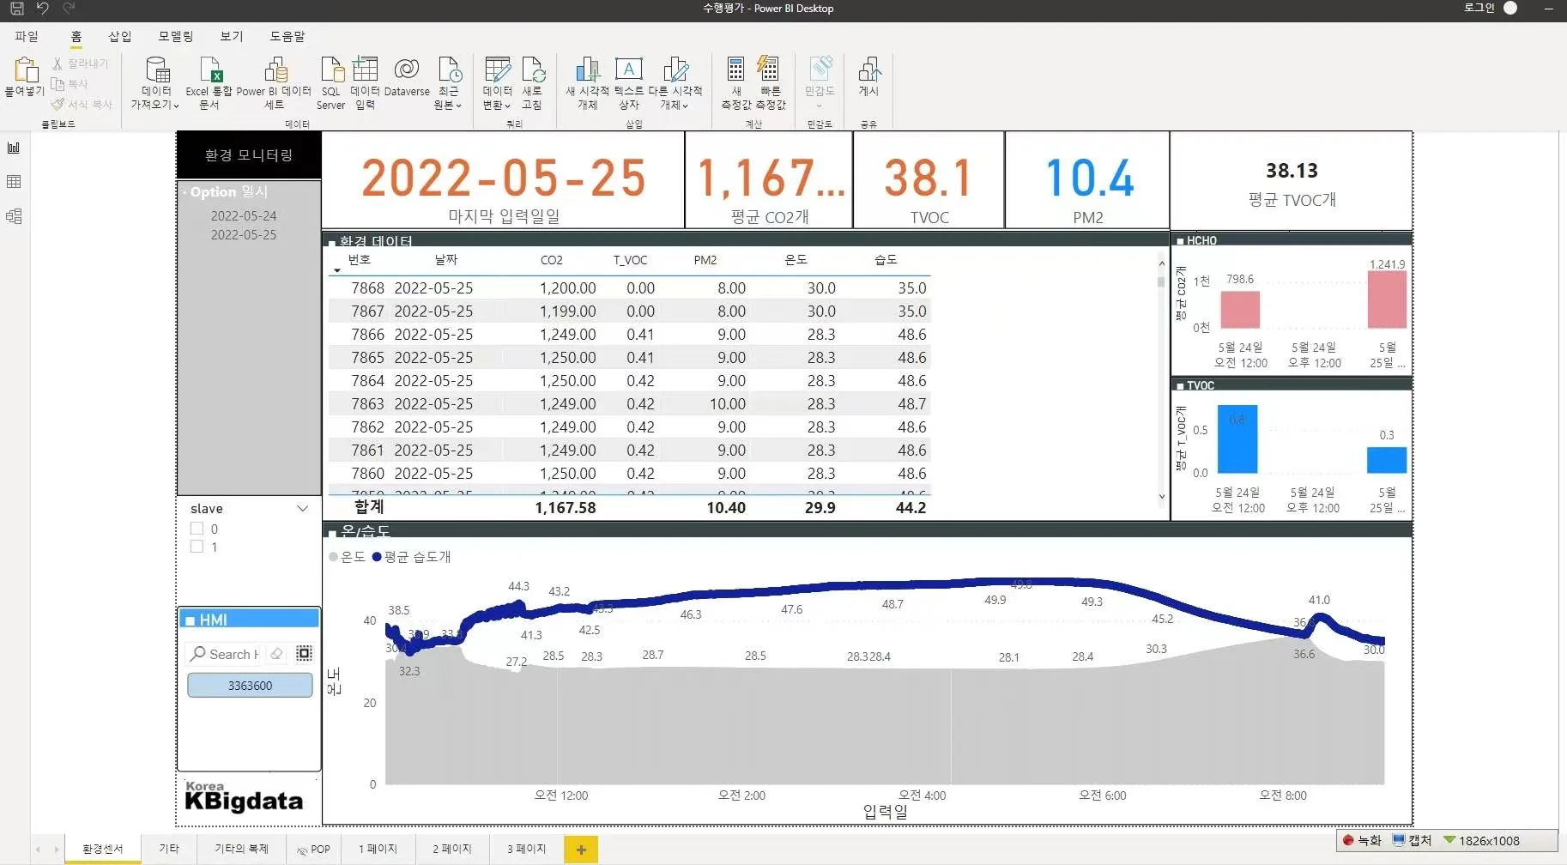
Task: Expand the slave slicer dropdown chevron
Action: [302, 509]
